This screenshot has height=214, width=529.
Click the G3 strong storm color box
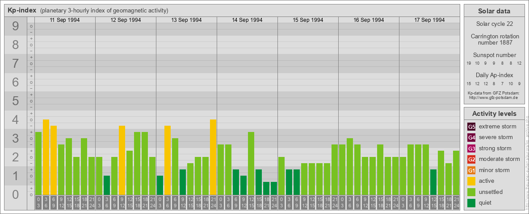tap(471, 148)
